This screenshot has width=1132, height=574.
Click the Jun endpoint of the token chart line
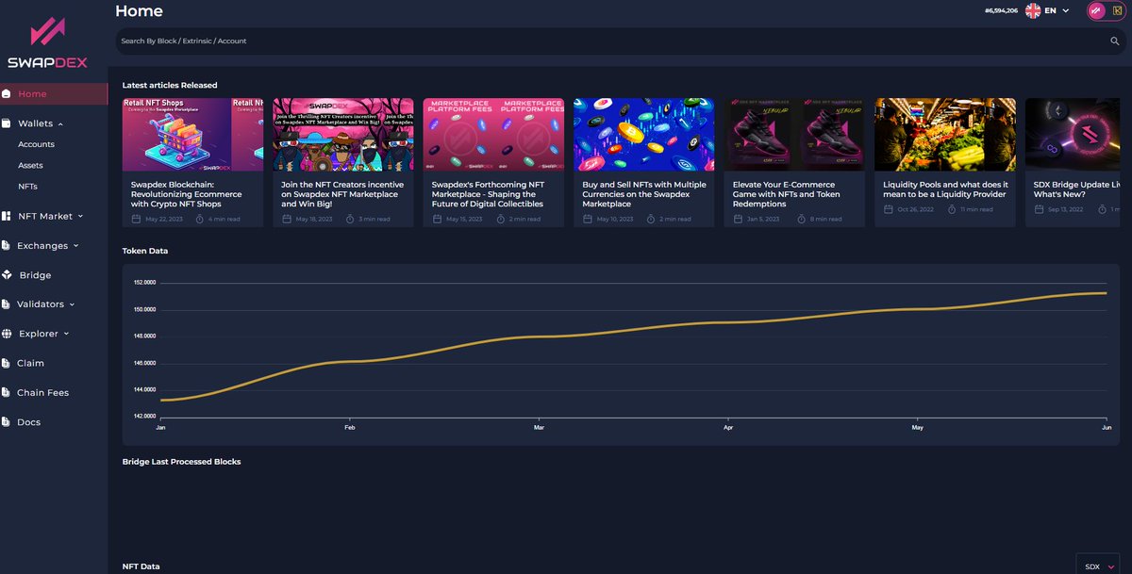[x=1106, y=293]
